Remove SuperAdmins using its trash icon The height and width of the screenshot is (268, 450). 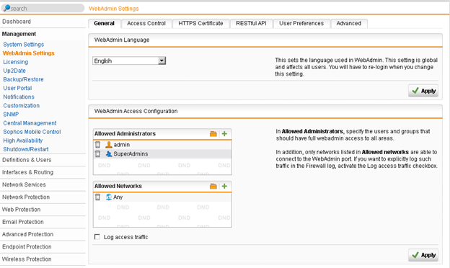[x=97, y=154]
